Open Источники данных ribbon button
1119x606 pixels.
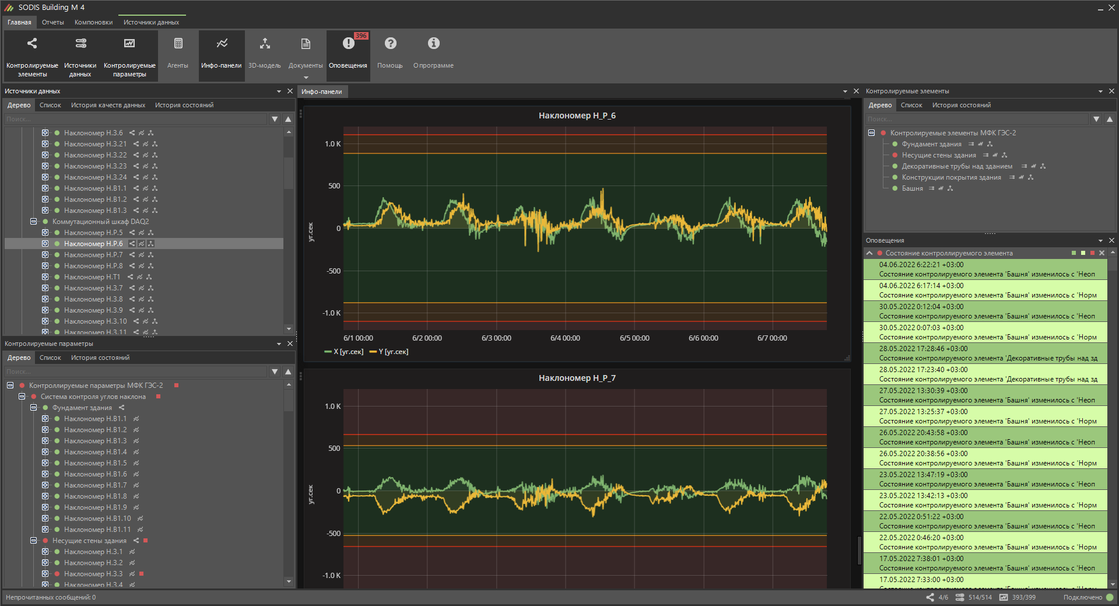(80, 56)
